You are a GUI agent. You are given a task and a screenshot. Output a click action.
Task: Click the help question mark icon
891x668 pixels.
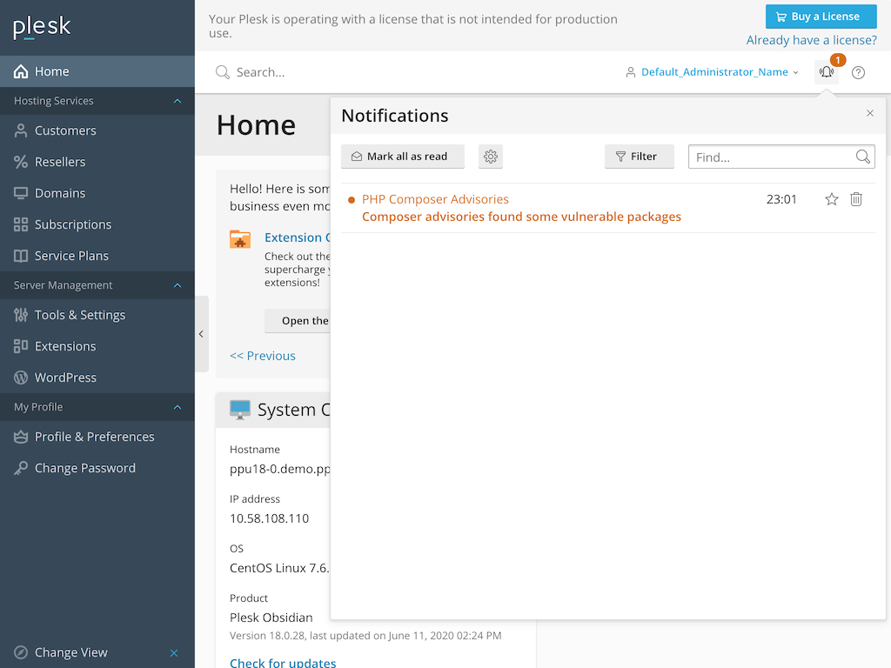point(858,72)
